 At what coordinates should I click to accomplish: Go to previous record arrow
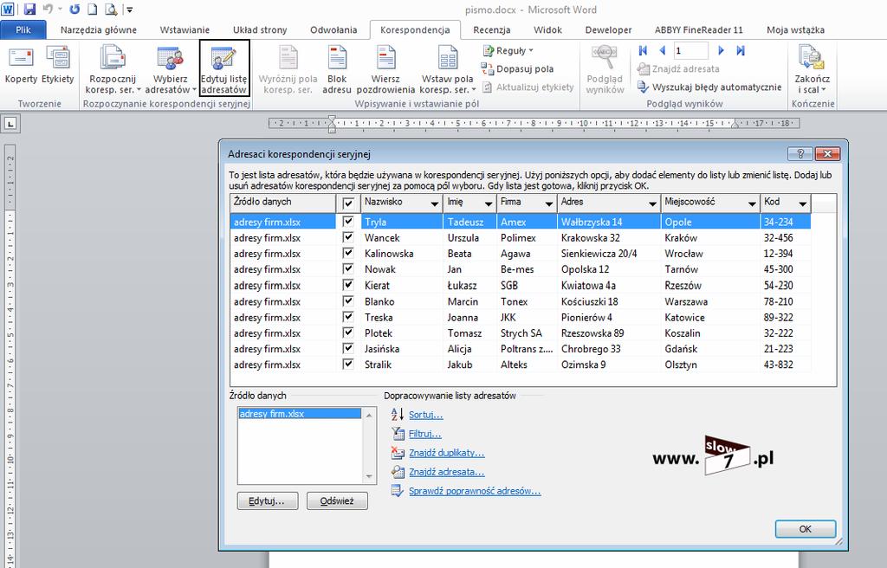(663, 50)
